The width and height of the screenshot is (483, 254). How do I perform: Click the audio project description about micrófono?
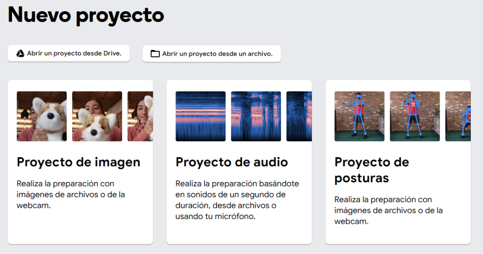(237, 200)
